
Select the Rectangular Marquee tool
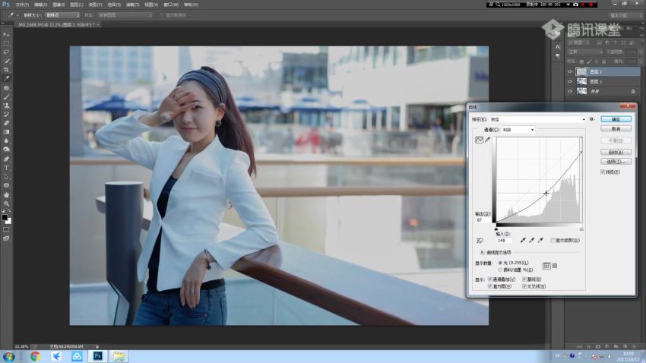coord(6,43)
